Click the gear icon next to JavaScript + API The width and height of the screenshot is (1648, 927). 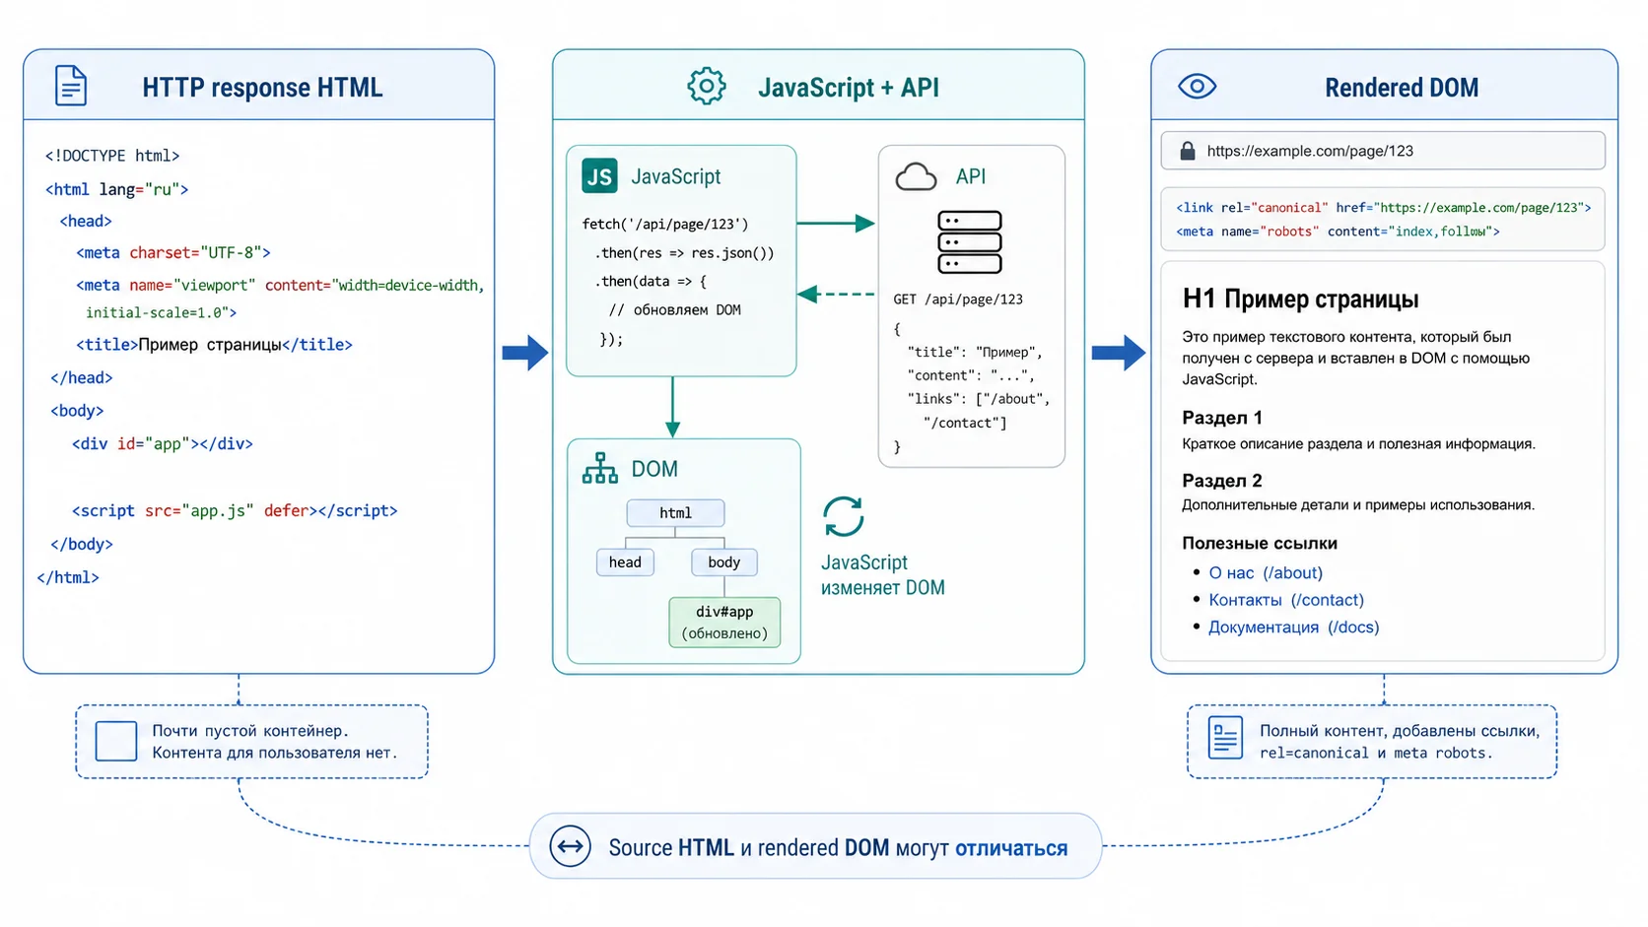coord(707,87)
